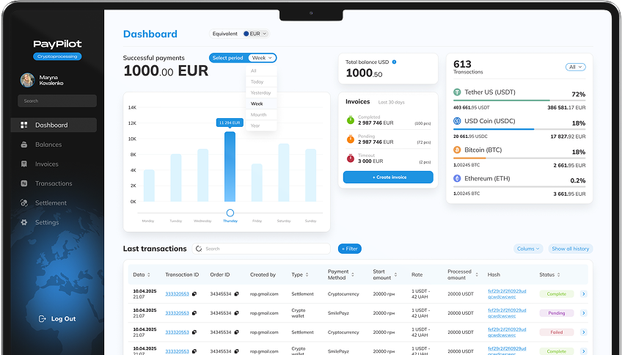
Task: Open the All filter in Transactions card
Action: click(x=575, y=67)
